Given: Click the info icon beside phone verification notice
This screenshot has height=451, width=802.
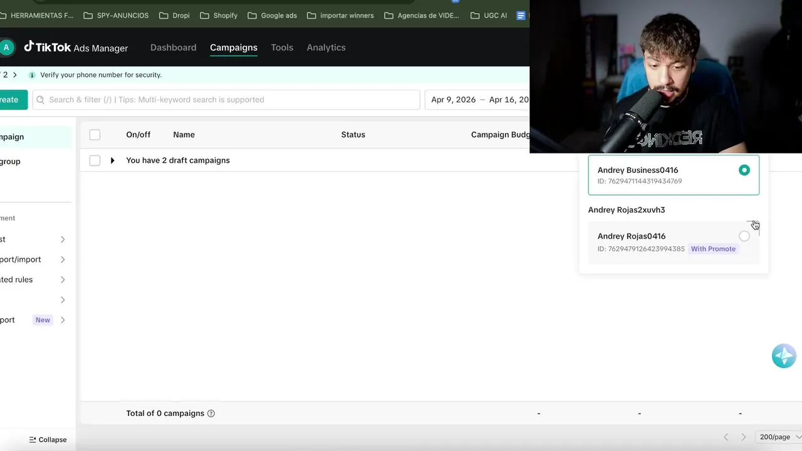Looking at the screenshot, I should tap(32, 75).
